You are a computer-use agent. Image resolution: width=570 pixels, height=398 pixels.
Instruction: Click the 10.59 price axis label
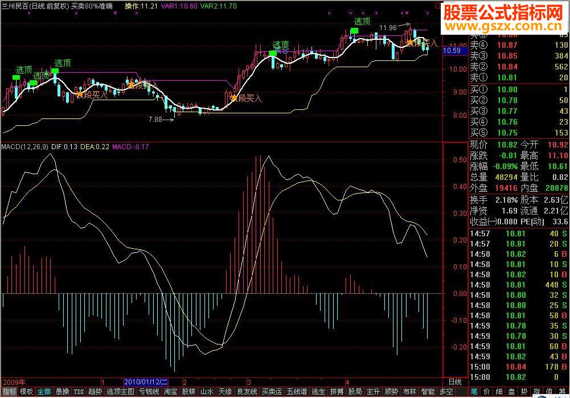pos(452,51)
